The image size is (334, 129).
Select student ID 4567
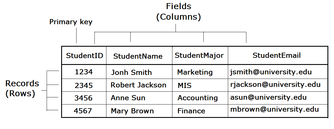[x=83, y=111]
